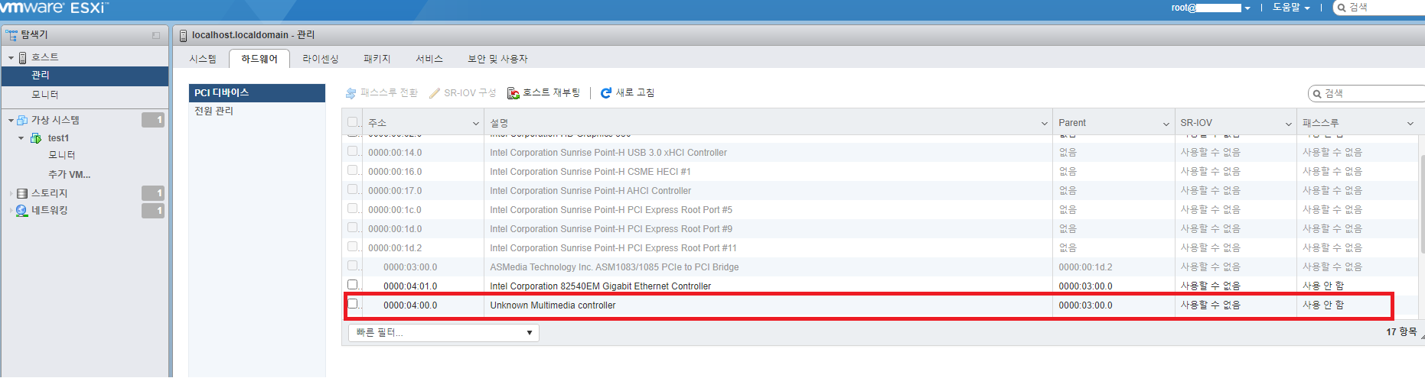
Task: Open the 패스스루 column dropdown arrow
Action: (1410, 124)
